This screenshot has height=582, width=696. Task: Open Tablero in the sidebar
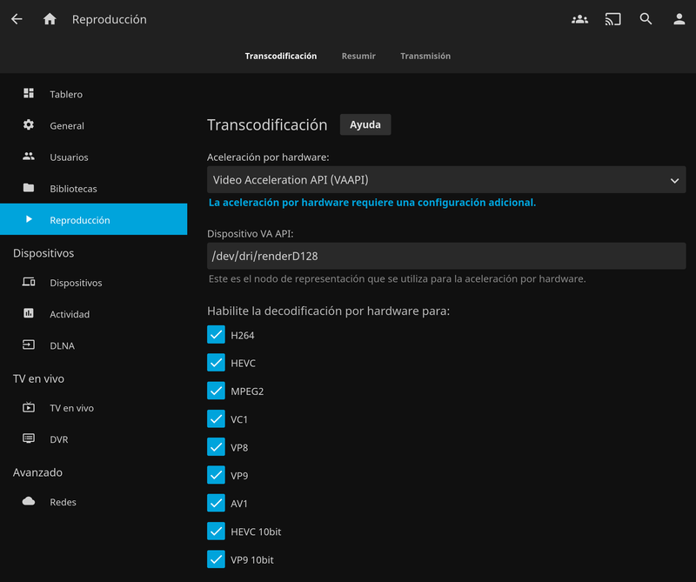94,94
